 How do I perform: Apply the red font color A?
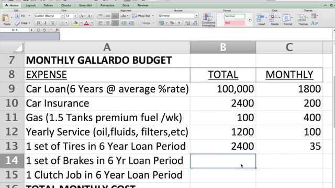tap(86, 23)
